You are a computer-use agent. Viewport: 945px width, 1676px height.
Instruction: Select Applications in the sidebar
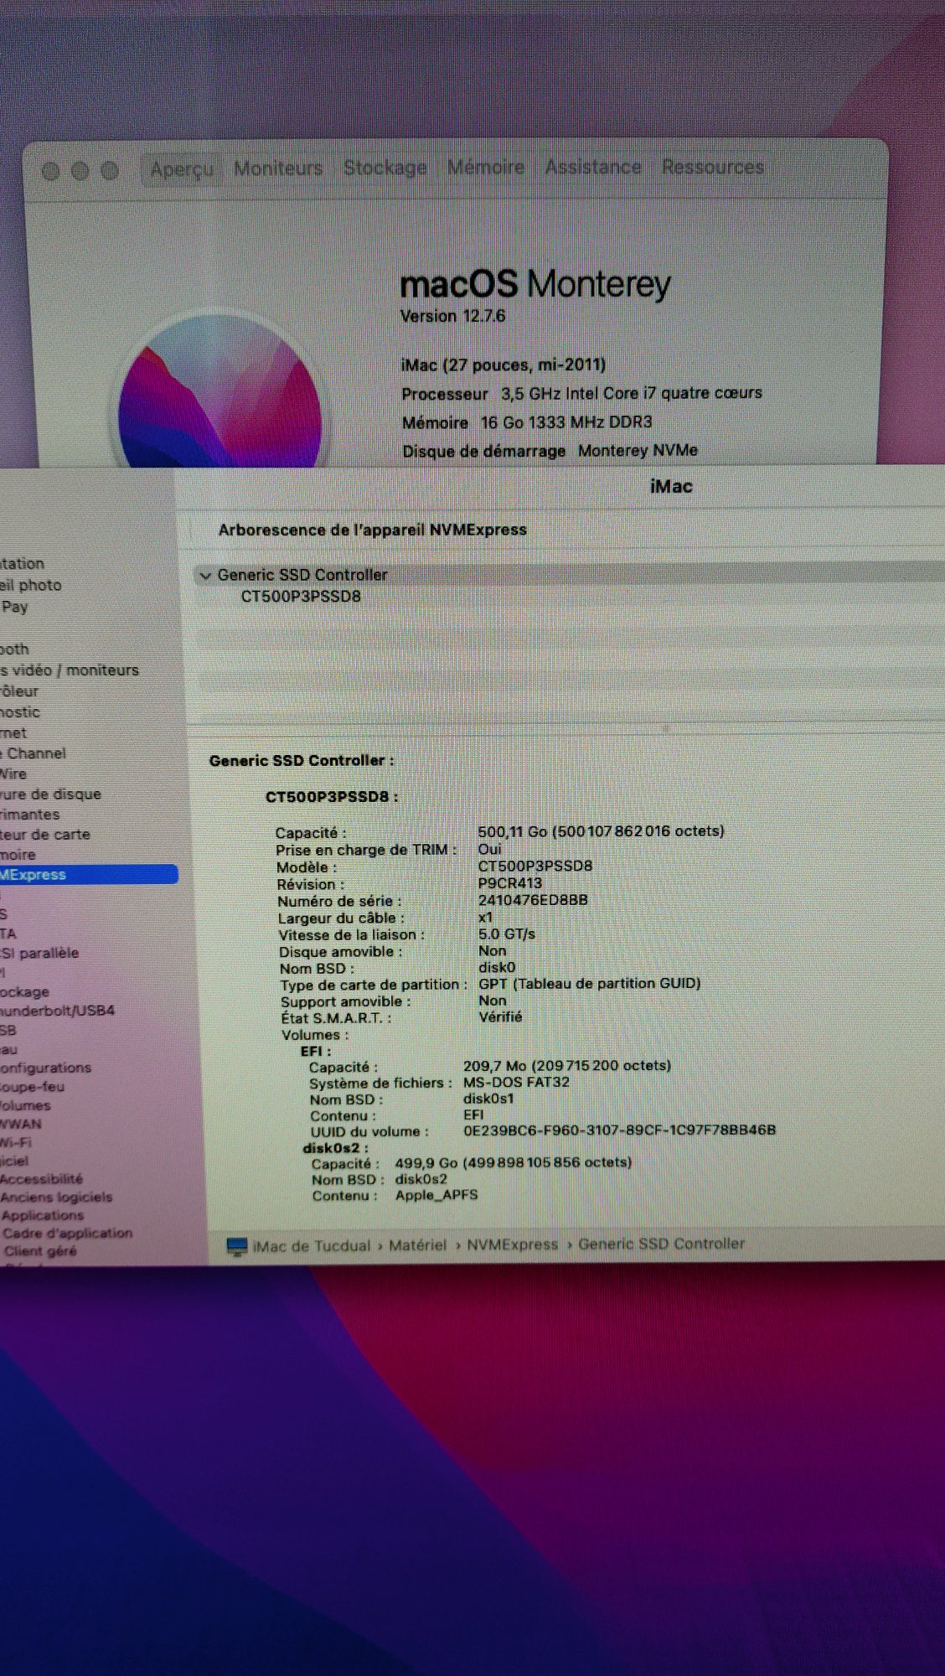point(43,1215)
